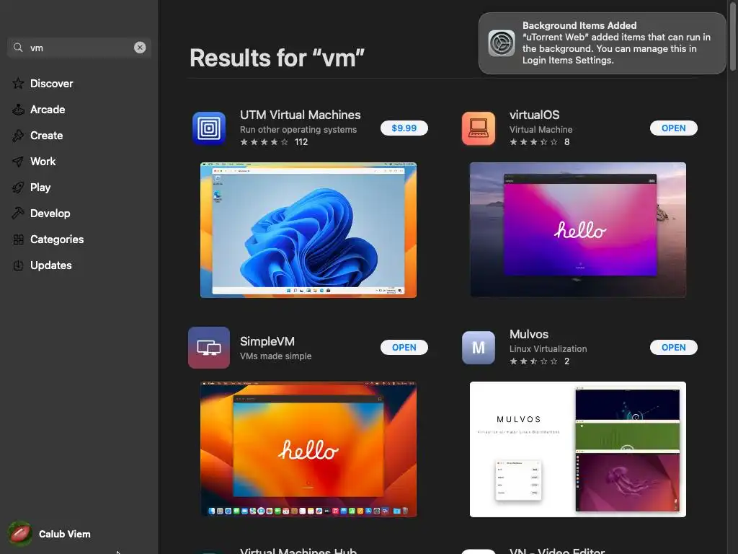Open the Background Items Added notification
The height and width of the screenshot is (554, 738).
point(602,43)
